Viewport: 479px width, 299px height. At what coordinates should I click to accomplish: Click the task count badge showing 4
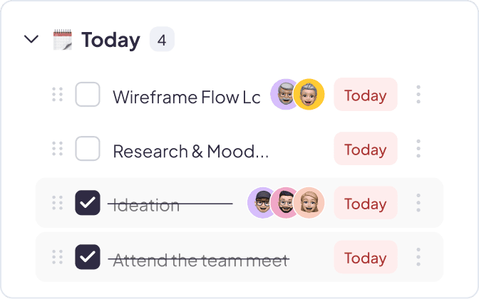[x=162, y=40]
